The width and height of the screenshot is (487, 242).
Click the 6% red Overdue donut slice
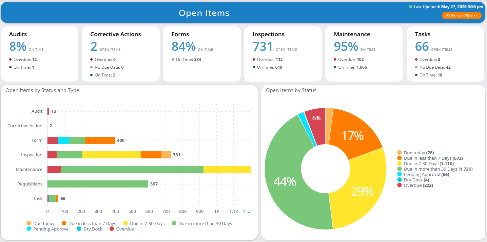pos(316,118)
